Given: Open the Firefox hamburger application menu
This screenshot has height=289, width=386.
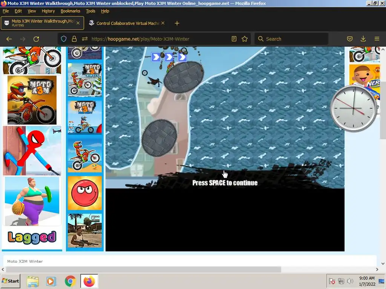Looking at the screenshot, I should click(x=377, y=39).
